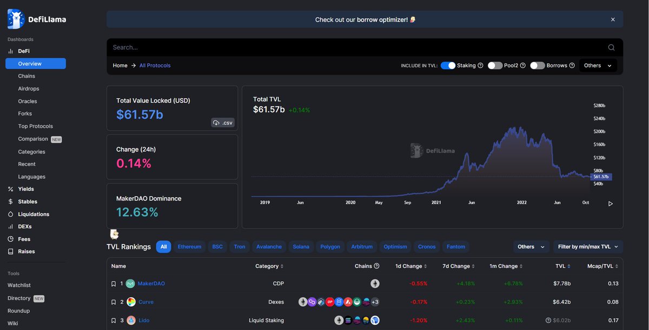The height and width of the screenshot is (330, 649).
Task: Click the Home breadcrumb link
Action: tap(120, 65)
